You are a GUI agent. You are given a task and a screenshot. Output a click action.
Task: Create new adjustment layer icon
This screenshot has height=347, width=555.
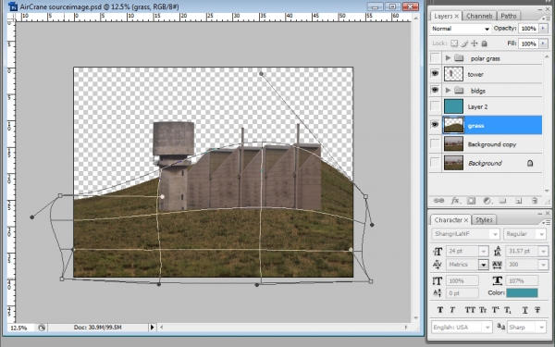coord(487,201)
